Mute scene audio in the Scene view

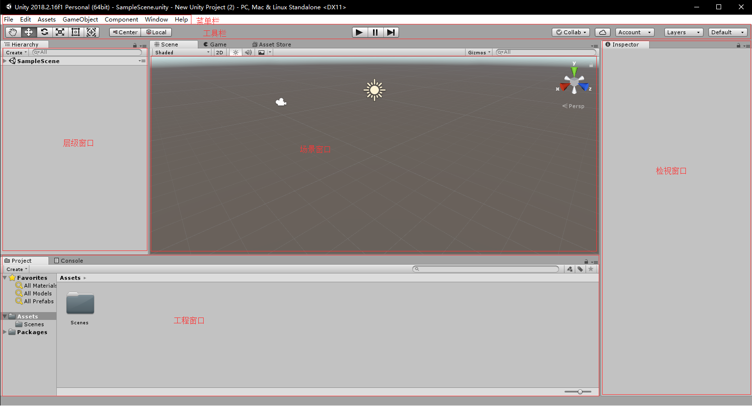248,52
